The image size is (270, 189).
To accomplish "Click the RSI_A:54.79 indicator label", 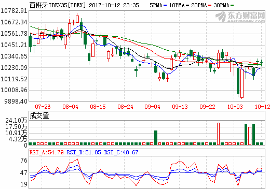I will click(47, 152).
